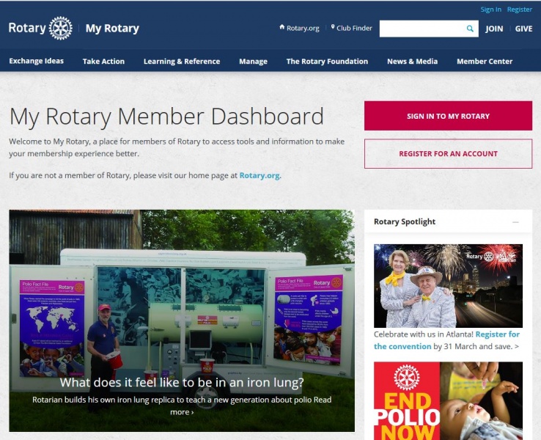541x440 pixels.
Task: Open the News & Media menu
Action: click(412, 61)
